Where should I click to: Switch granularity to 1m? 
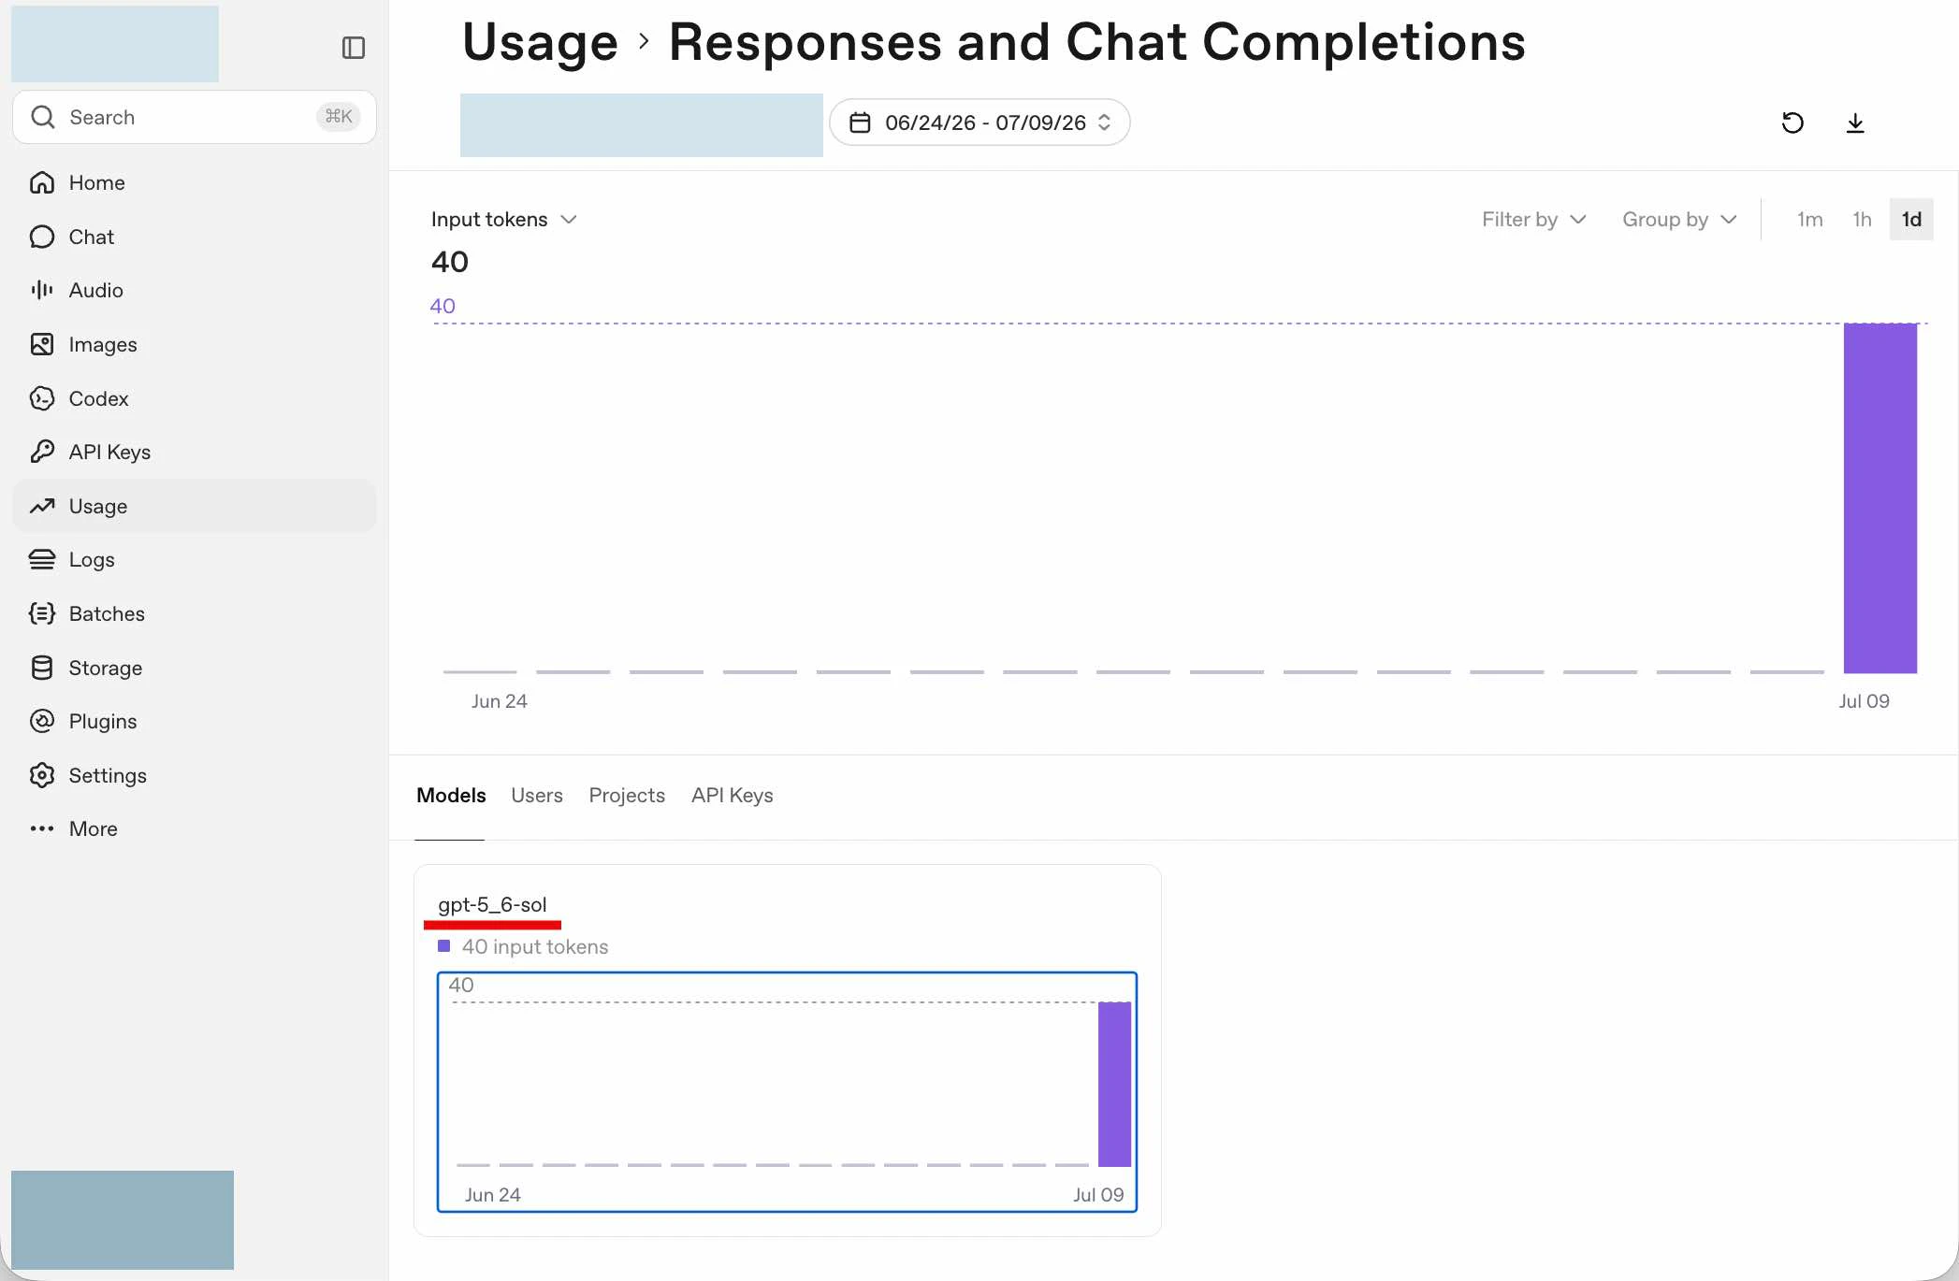point(1809,220)
